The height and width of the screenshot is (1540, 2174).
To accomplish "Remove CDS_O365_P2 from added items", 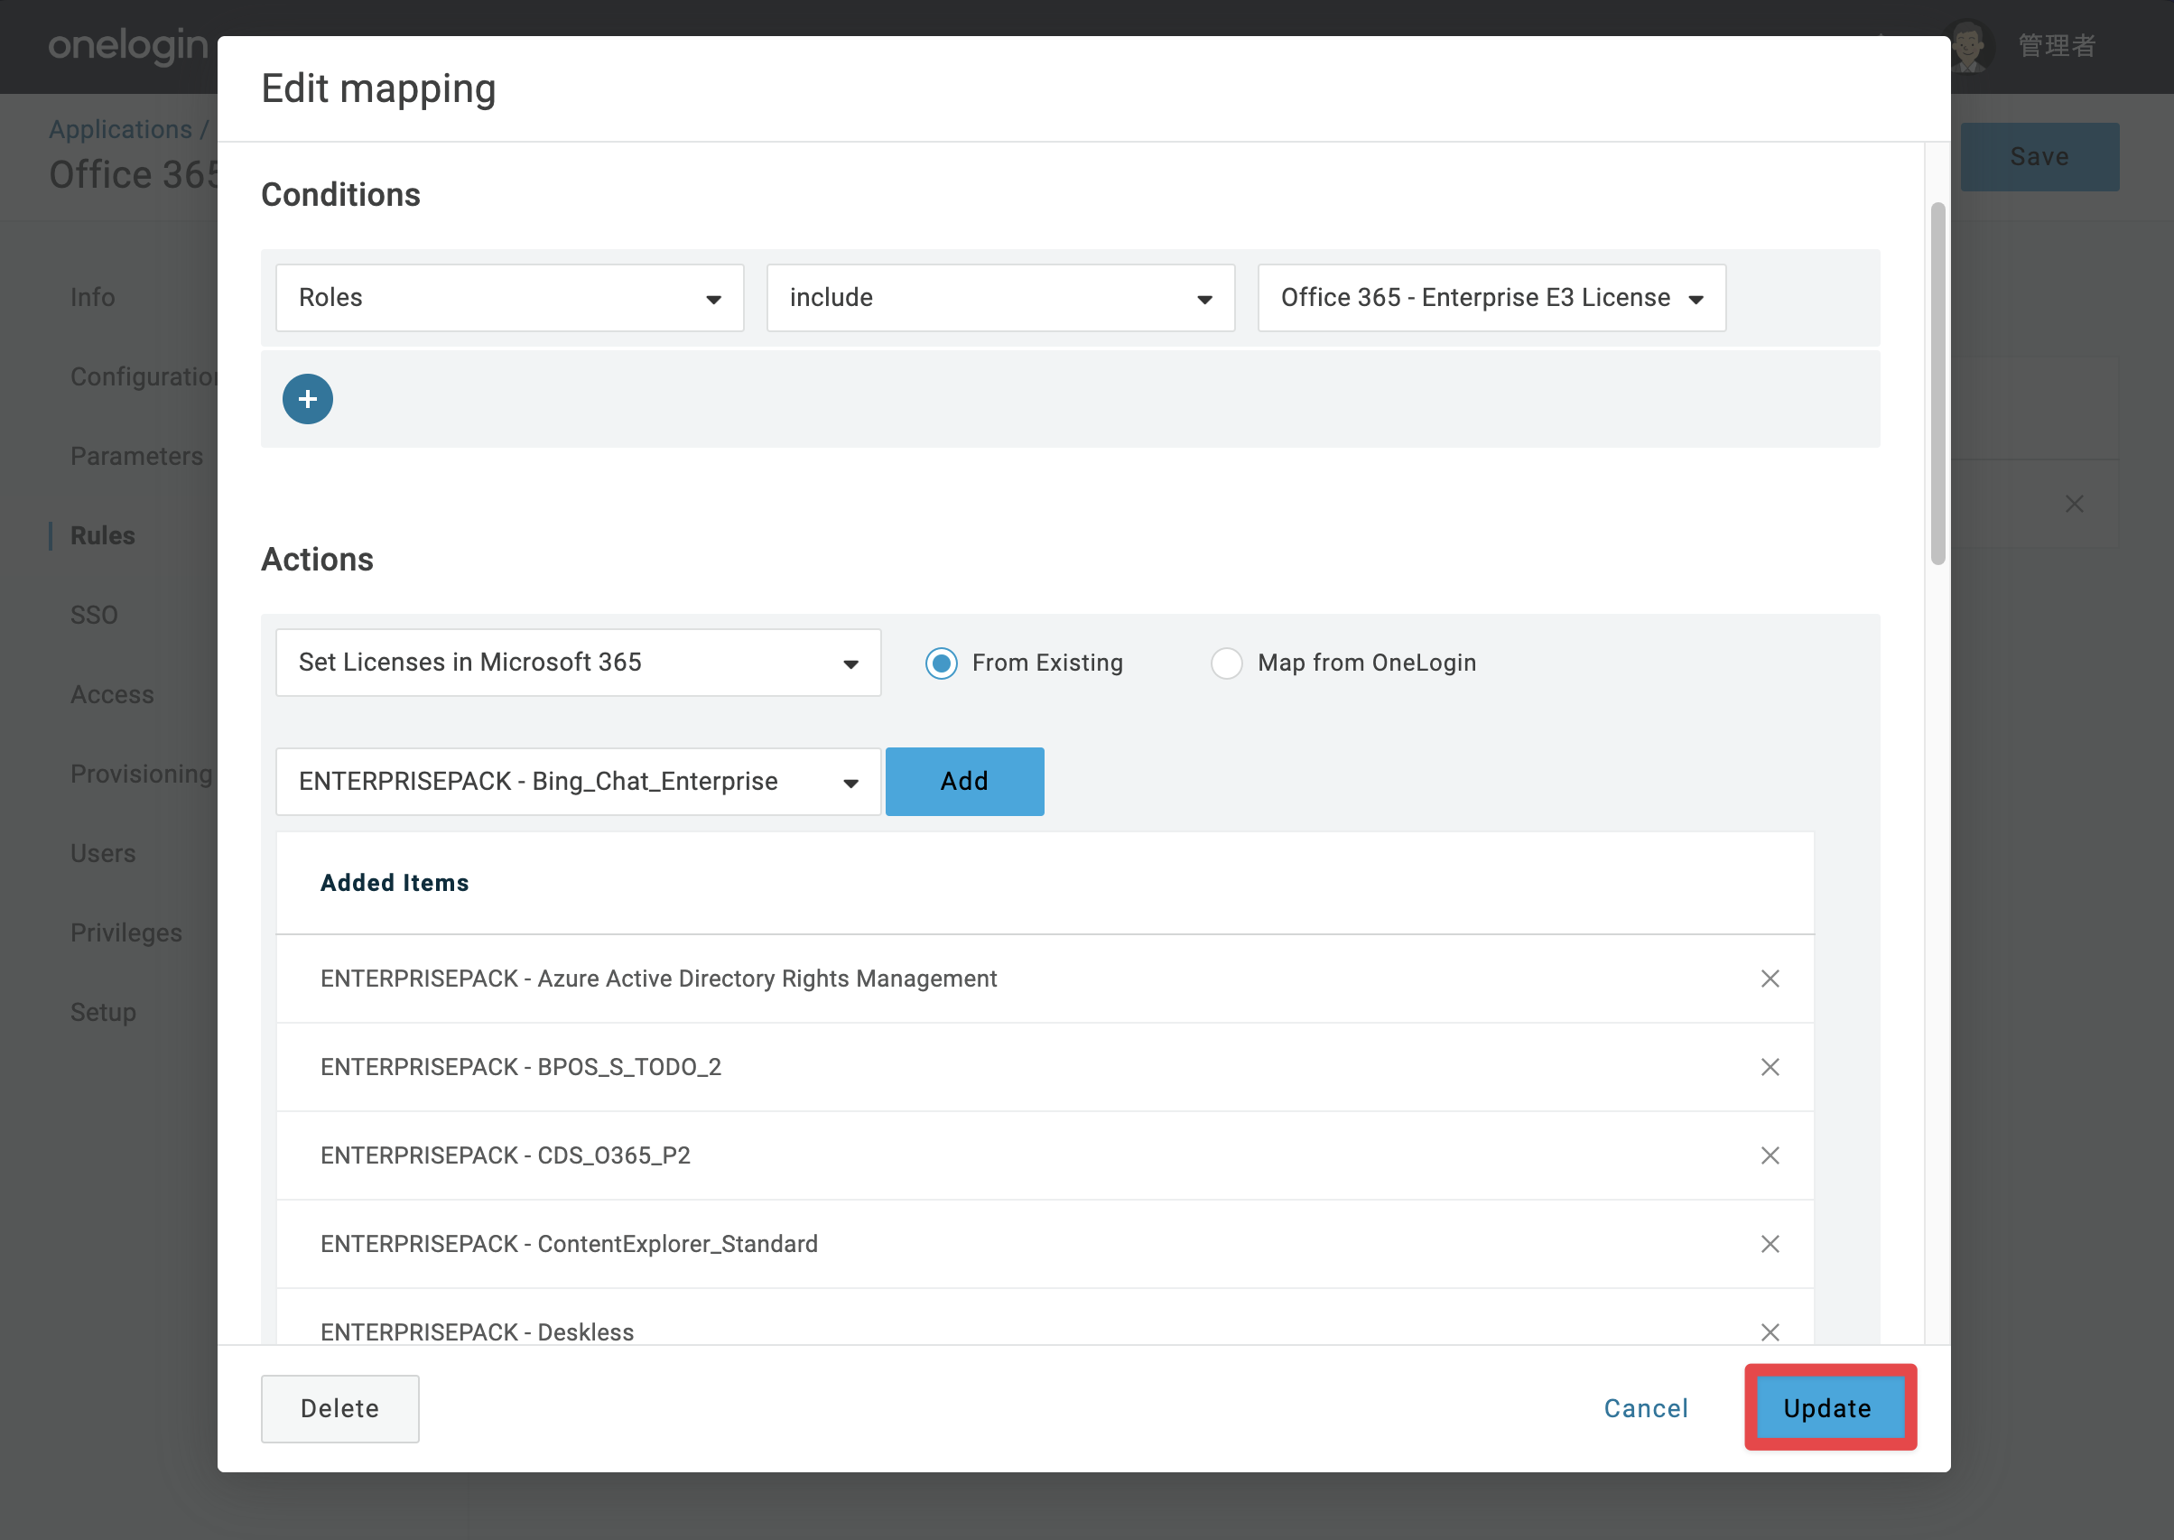I will point(1770,1155).
